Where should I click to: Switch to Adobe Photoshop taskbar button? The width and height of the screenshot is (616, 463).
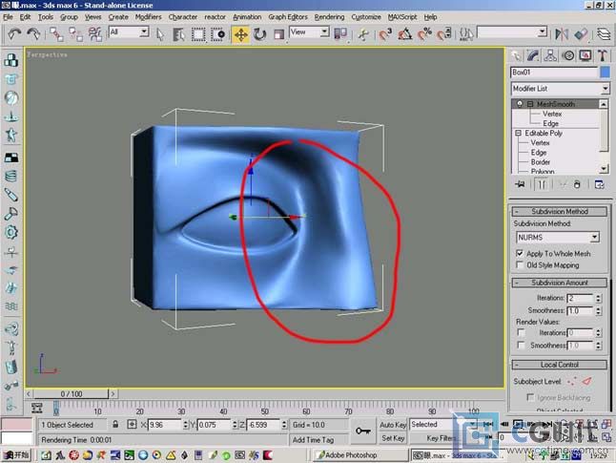361,455
